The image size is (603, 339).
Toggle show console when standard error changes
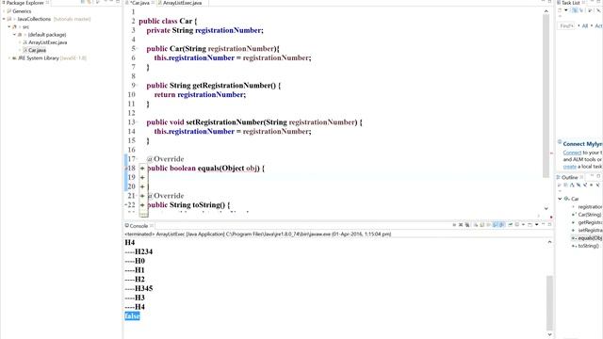pyautogui.click(x=501, y=225)
